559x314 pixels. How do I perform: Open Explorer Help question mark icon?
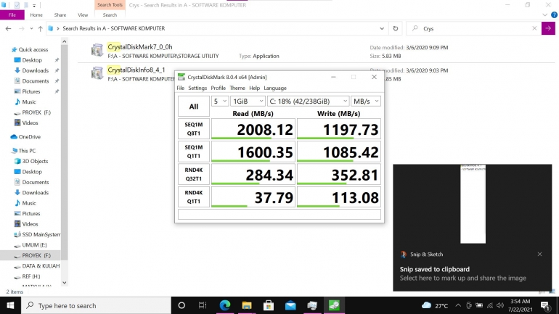click(554, 15)
